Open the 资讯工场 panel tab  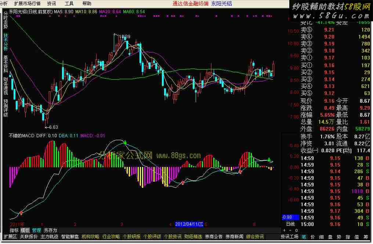tap(289, 237)
